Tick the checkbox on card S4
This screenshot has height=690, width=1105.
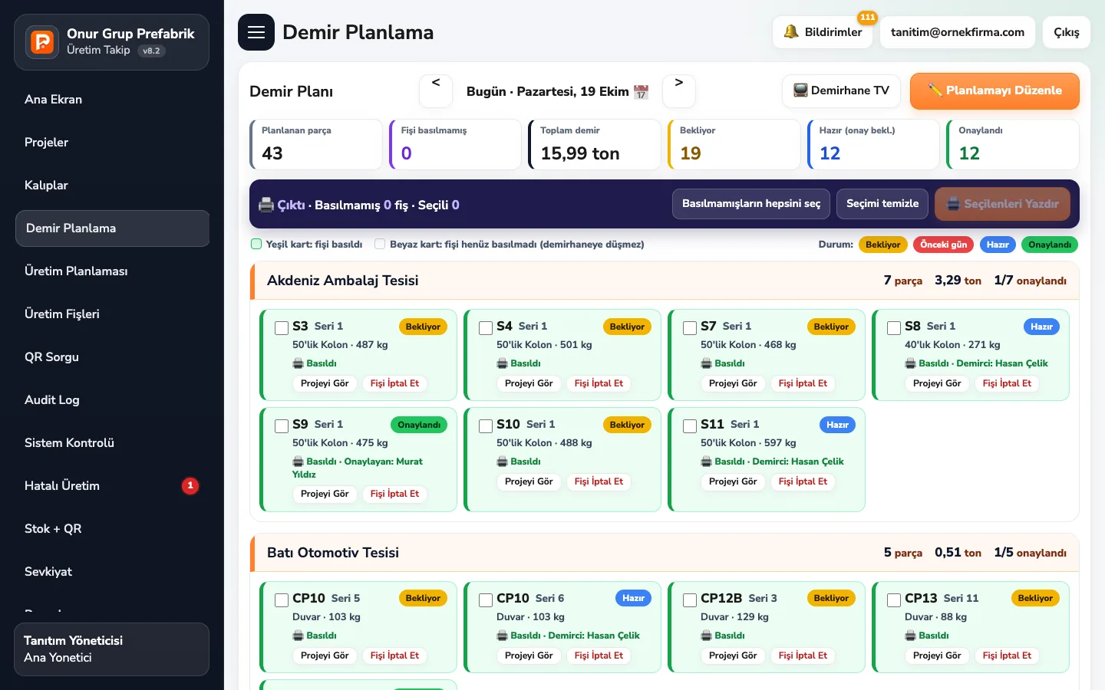pos(486,328)
